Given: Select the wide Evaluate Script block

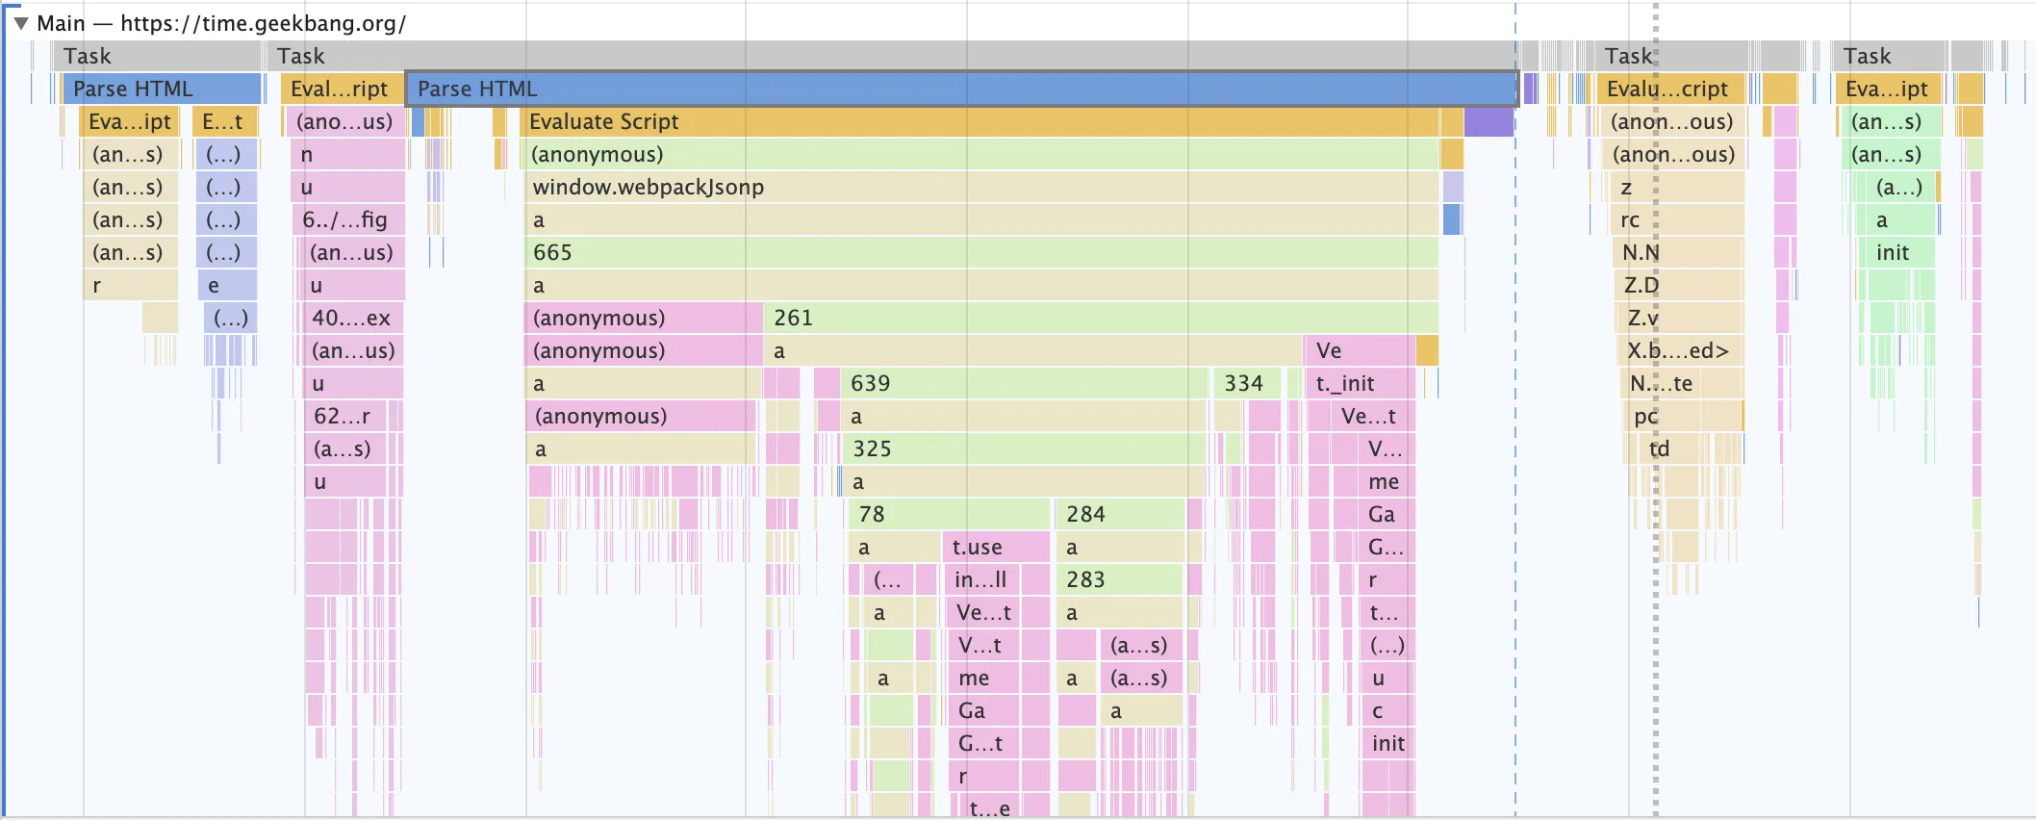Looking at the screenshot, I should [x=981, y=121].
